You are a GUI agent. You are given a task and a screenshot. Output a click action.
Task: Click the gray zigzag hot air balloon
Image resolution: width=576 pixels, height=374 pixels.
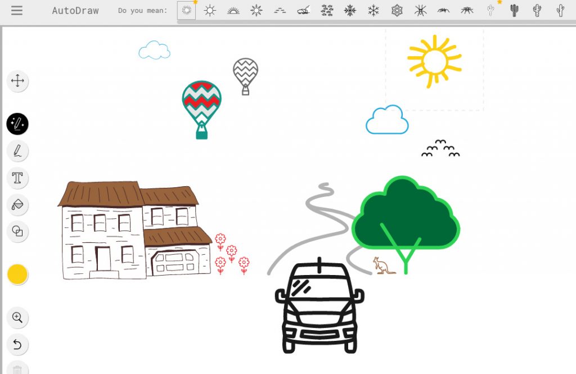point(245,76)
